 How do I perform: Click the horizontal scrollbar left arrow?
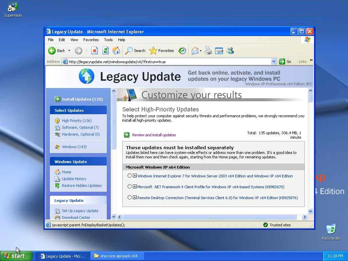pos(119,217)
